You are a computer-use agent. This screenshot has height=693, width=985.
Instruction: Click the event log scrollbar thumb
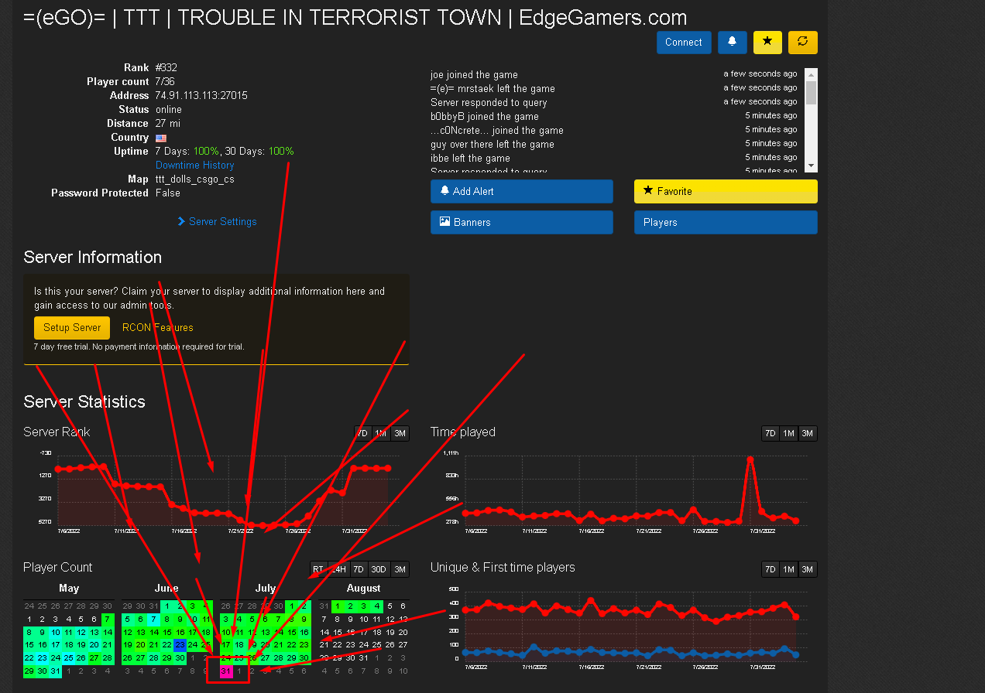pos(812,92)
